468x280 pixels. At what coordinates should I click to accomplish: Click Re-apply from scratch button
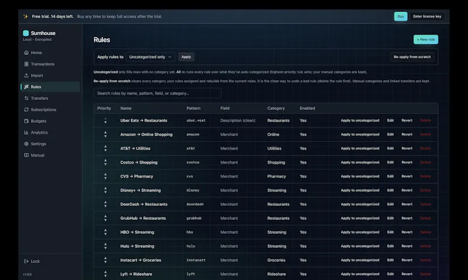click(412, 57)
